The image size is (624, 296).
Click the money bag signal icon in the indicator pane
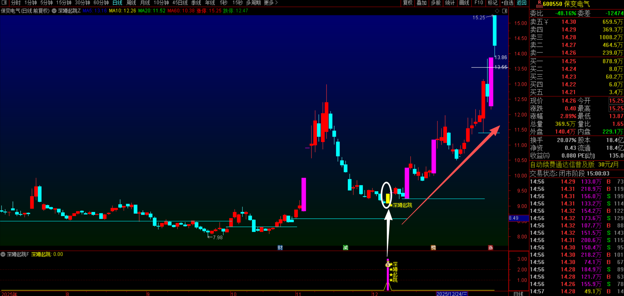click(x=388, y=264)
